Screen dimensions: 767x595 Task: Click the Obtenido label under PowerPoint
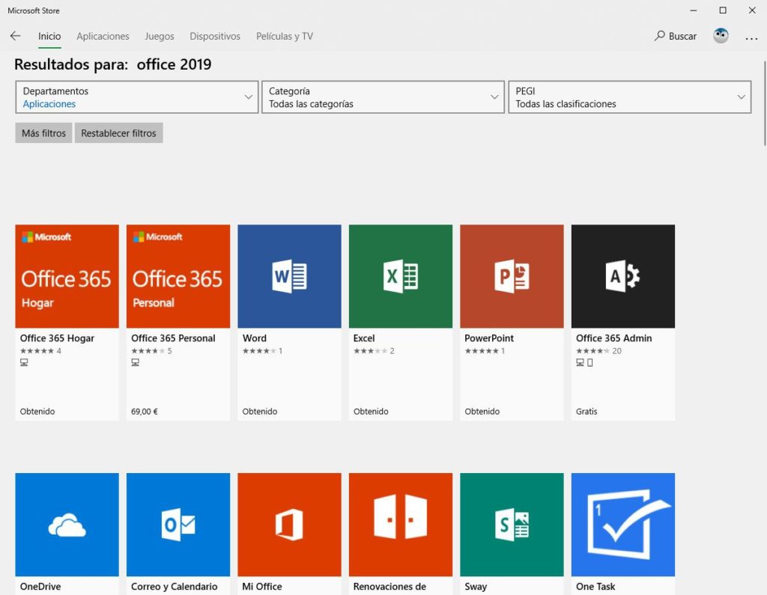tap(482, 411)
